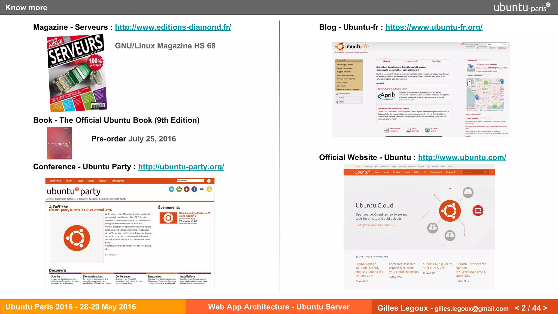Click the Serveurs magazine cover image
The width and height of the screenshot is (558, 314).
[x=77, y=73]
